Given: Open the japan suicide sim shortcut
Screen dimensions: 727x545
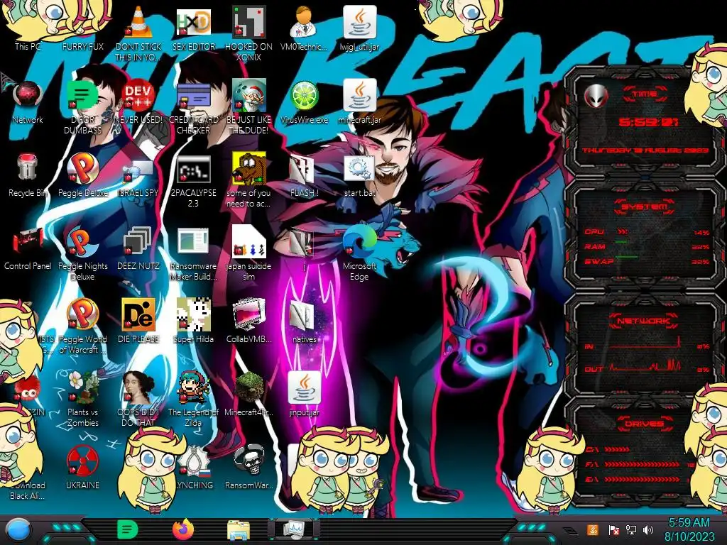Looking at the screenshot, I should [248, 254].
